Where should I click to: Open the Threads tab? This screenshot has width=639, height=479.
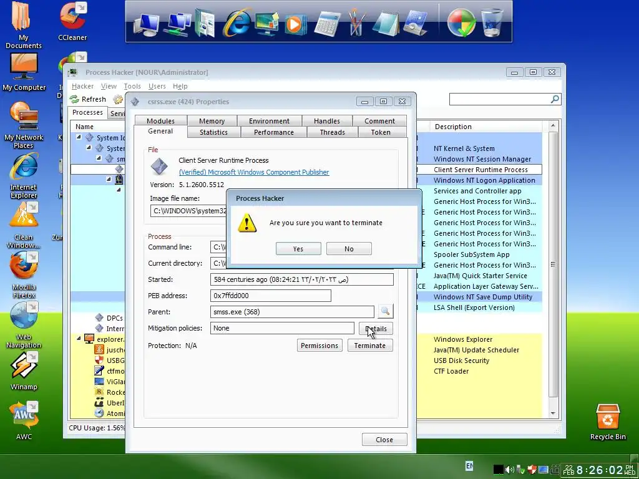click(x=332, y=132)
